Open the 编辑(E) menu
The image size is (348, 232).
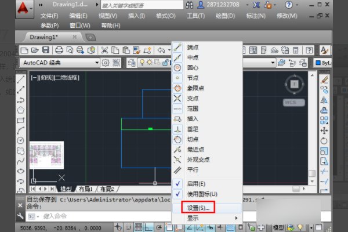pos(78,16)
